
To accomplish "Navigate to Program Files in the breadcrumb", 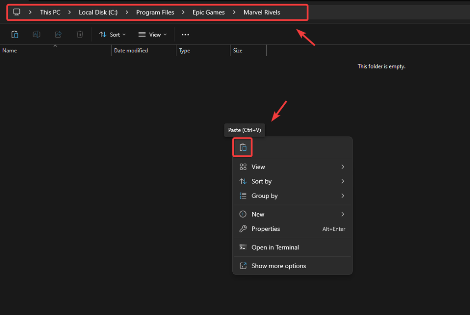I will [x=155, y=12].
